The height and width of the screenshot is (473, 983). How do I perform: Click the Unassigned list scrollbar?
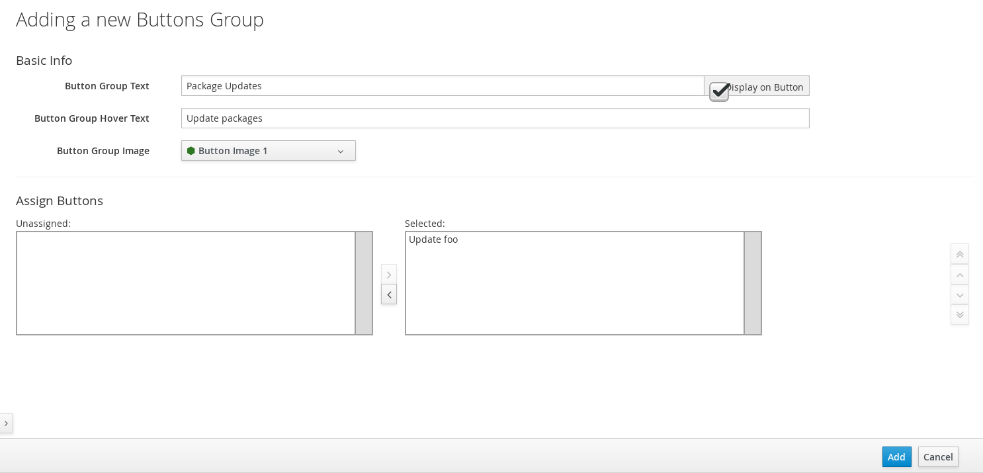pyautogui.click(x=364, y=283)
